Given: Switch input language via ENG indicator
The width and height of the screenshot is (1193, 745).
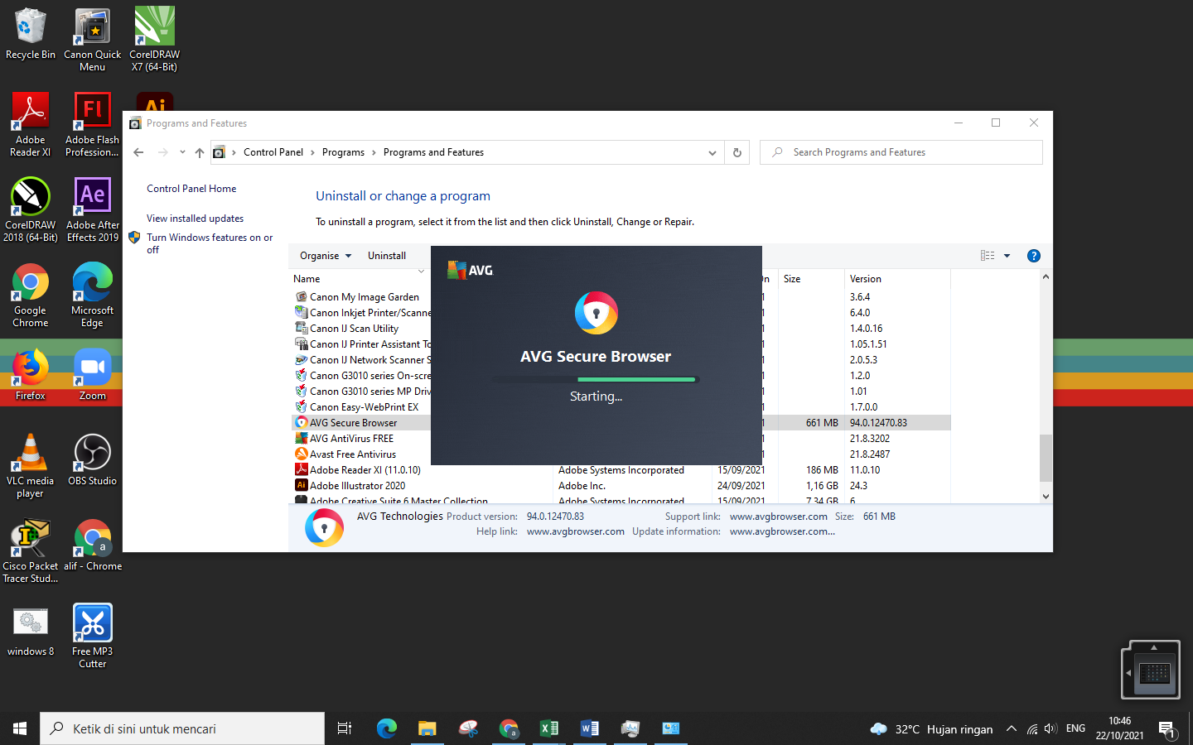Looking at the screenshot, I should pos(1075,728).
